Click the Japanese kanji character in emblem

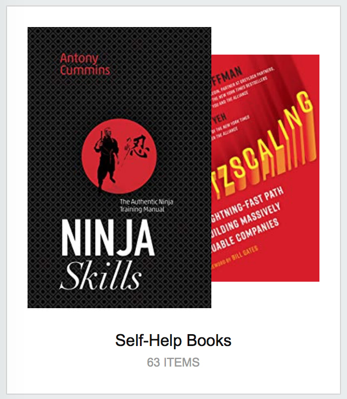click(139, 147)
